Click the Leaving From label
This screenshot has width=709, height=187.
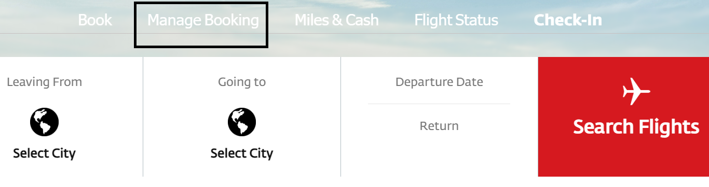tap(44, 82)
